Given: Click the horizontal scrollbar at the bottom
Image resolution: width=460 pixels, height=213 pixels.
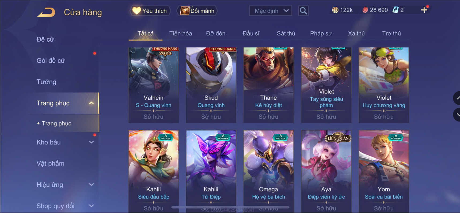Looking at the screenshot, I should pyautogui.click(x=230, y=207).
